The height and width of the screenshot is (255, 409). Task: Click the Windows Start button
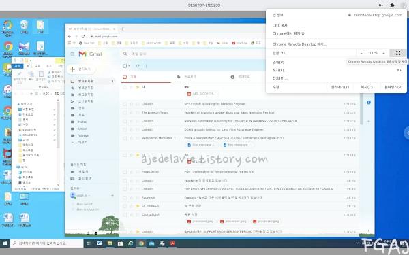[5, 243]
